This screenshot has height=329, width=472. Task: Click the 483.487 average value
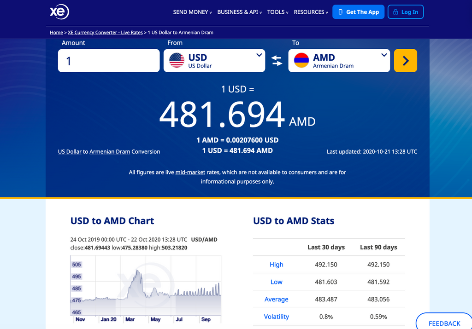[326, 299]
